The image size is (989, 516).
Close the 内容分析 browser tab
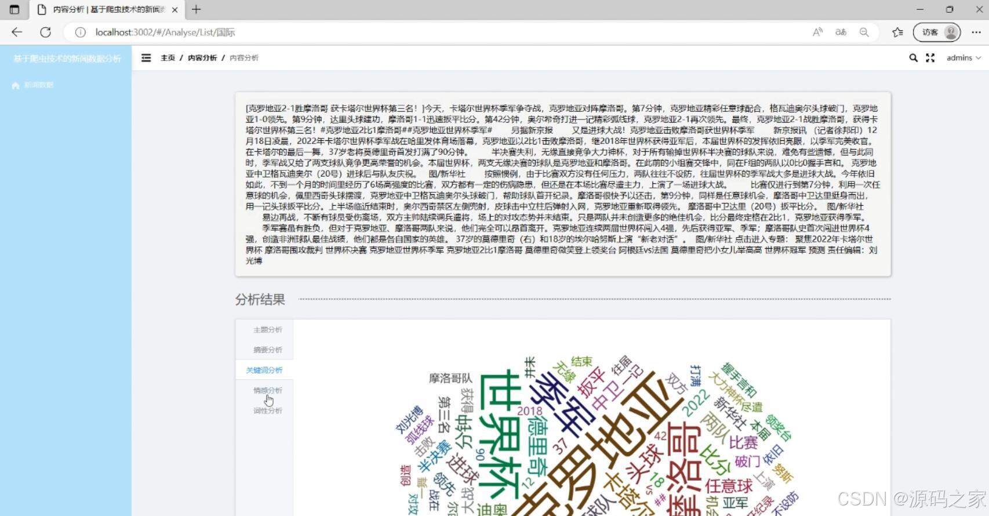[x=174, y=10]
